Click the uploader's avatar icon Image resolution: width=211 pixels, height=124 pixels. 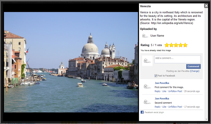[x=145, y=36]
